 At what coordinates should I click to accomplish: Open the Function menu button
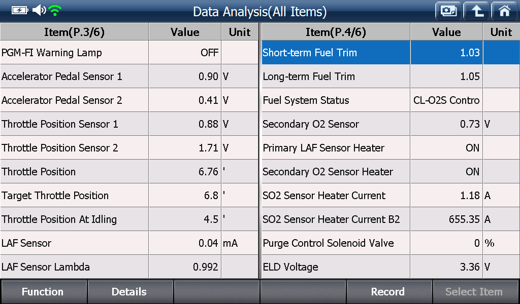click(44, 292)
